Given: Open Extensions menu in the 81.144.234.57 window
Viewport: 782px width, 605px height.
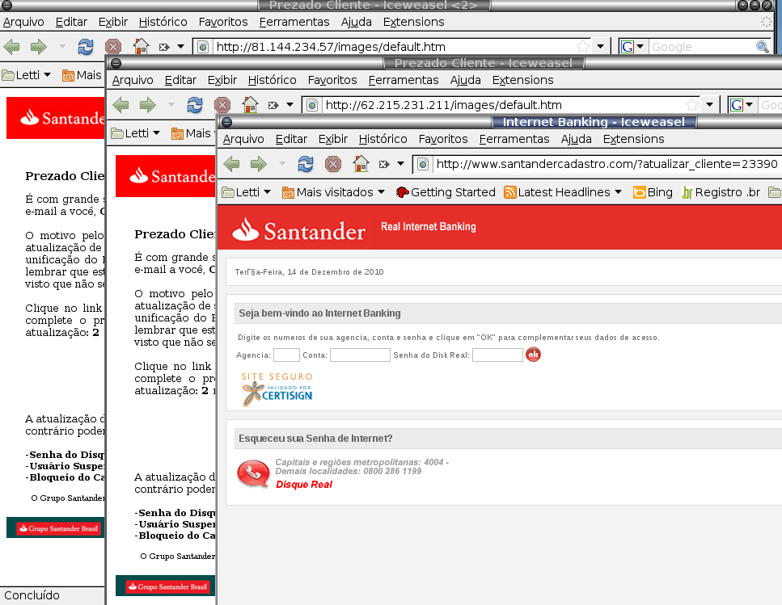Looking at the screenshot, I should 413,22.
